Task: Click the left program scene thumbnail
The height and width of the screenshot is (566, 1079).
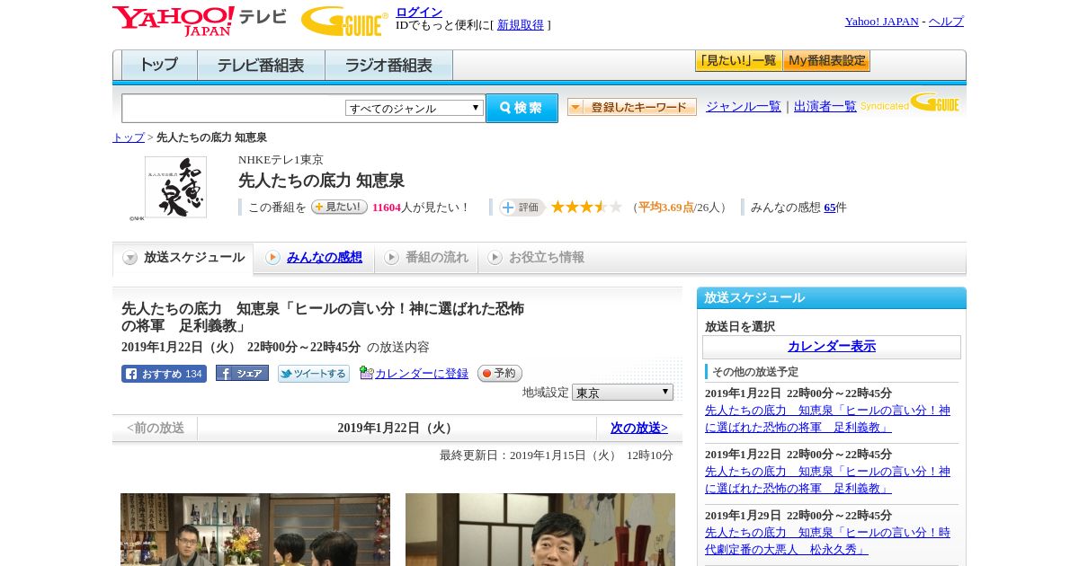Action: (255, 529)
